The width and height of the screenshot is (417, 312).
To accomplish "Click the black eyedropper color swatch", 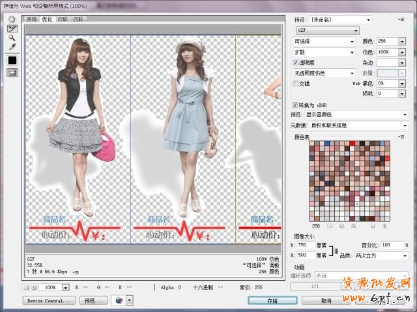I will tap(12, 60).
